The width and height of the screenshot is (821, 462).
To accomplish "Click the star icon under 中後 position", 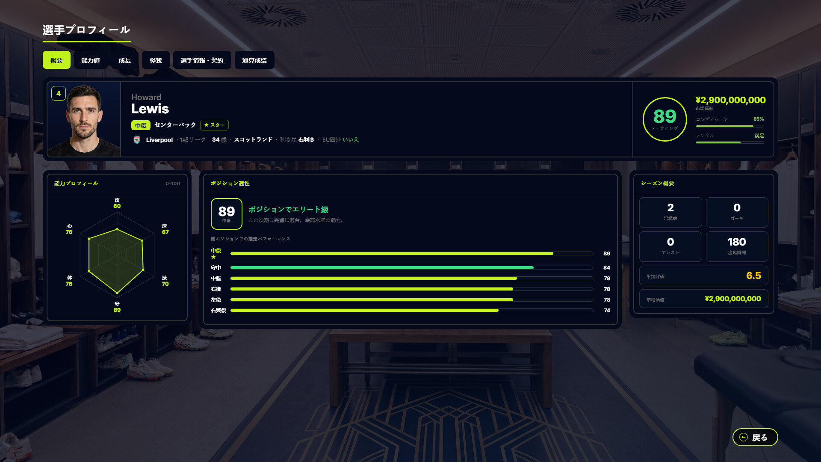I will point(213,257).
